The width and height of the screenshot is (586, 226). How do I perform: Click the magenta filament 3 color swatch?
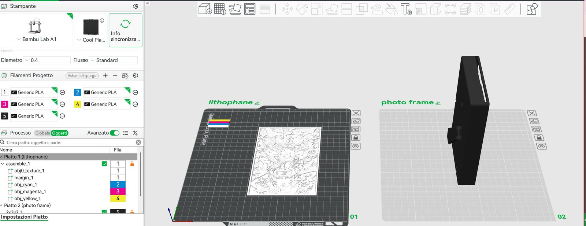pos(5,104)
